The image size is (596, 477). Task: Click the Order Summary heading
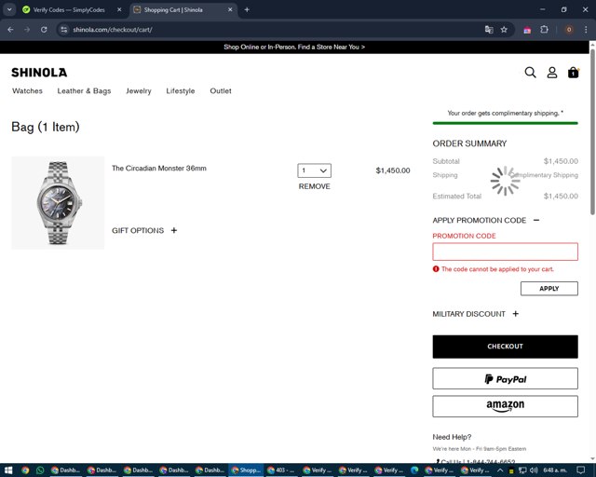[469, 143]
